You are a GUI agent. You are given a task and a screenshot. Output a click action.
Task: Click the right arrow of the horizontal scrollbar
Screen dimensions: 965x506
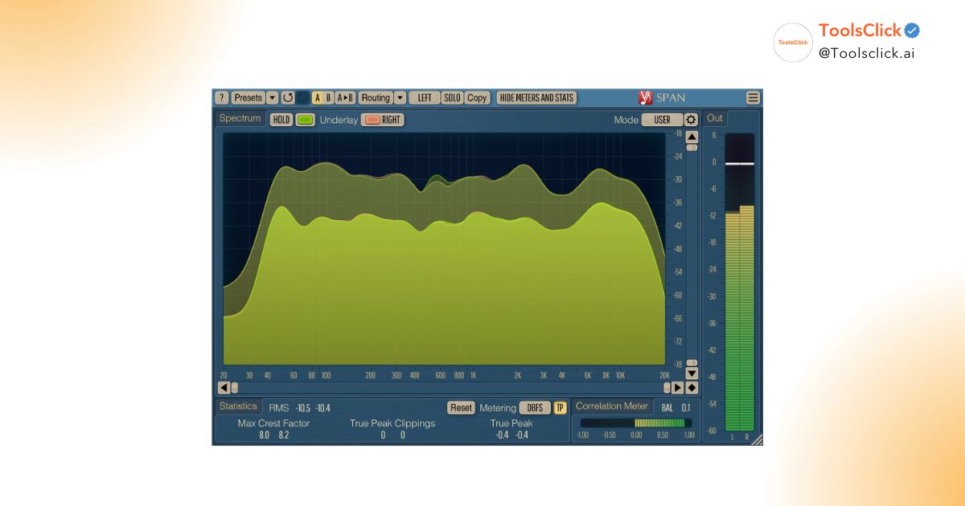678,387
